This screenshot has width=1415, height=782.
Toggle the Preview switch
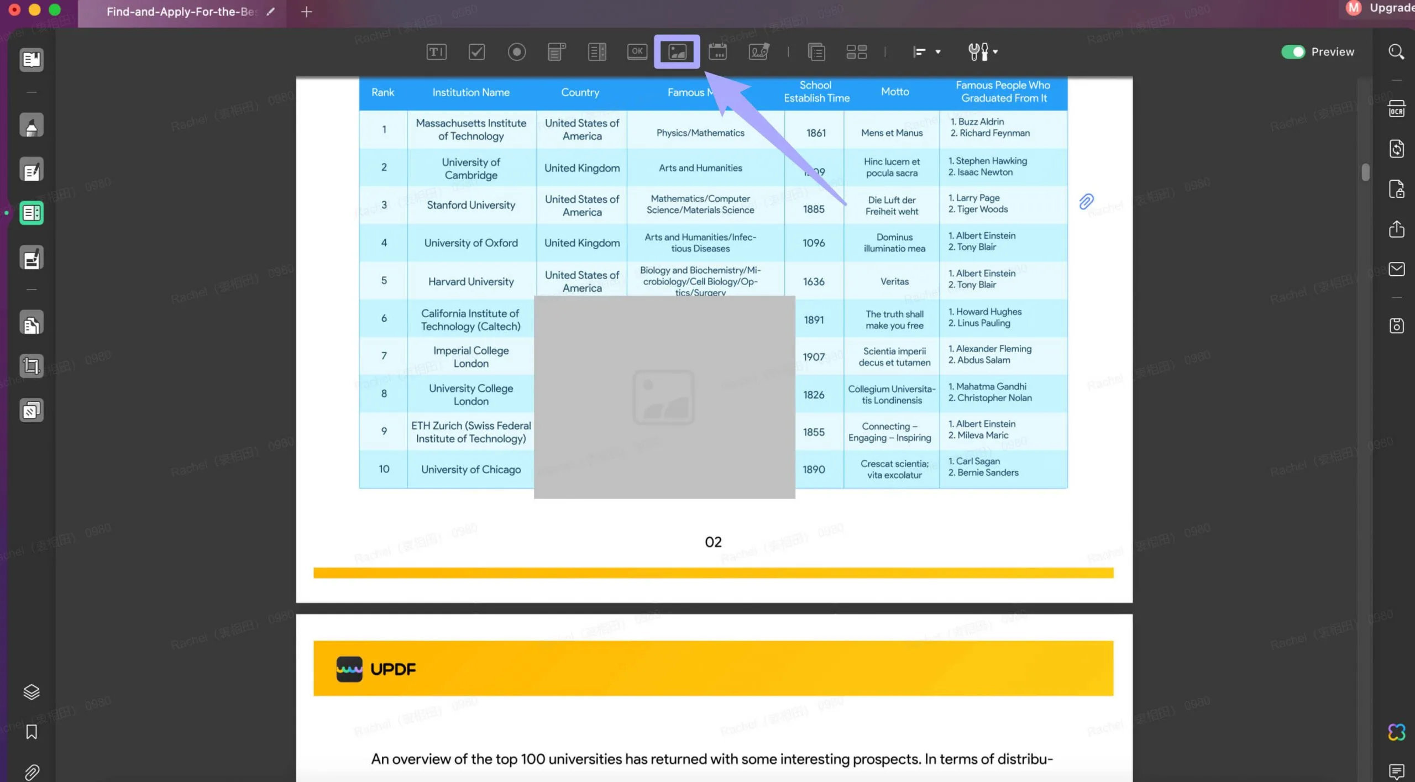pos(1293,52)
